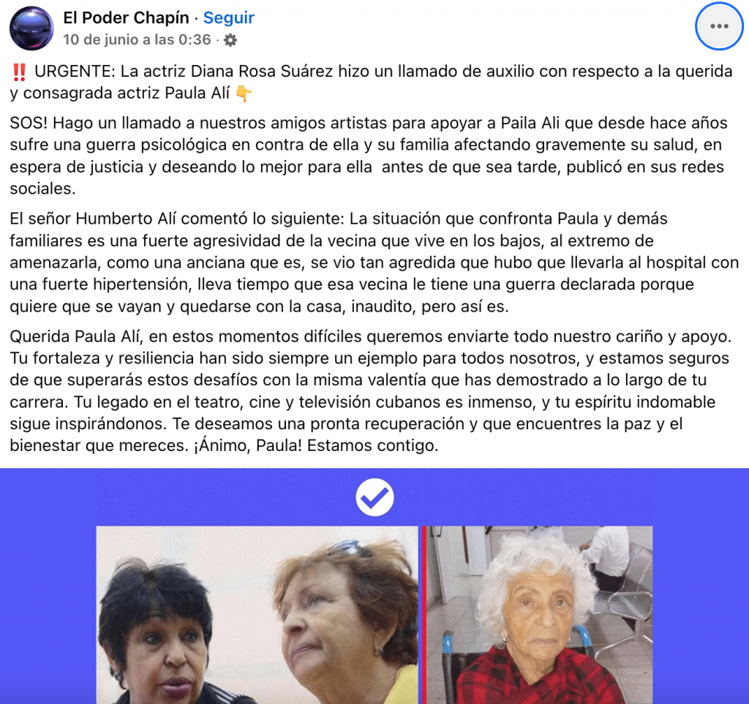Follow the page via Seguir link

229,18
